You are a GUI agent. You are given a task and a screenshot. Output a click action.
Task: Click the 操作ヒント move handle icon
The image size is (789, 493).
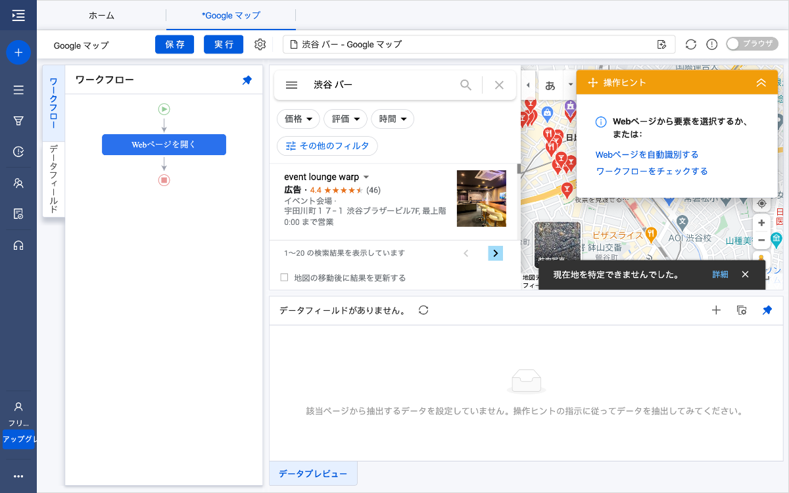tap(592, 83)
